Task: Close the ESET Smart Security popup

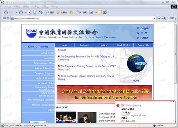Action: coord(173,101)
